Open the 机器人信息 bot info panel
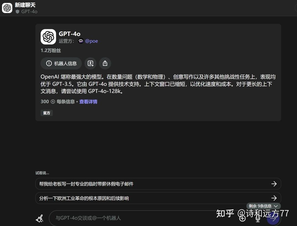Viewport: 297px width, 226px height. pos(61,63)
